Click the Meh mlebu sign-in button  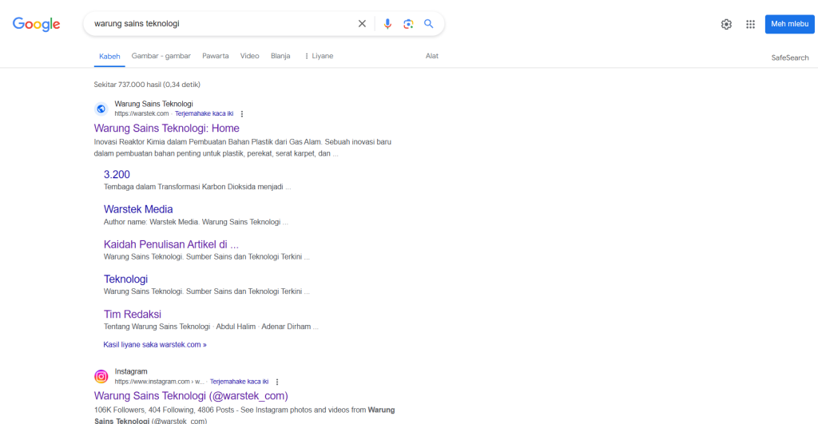pos(789,24)
